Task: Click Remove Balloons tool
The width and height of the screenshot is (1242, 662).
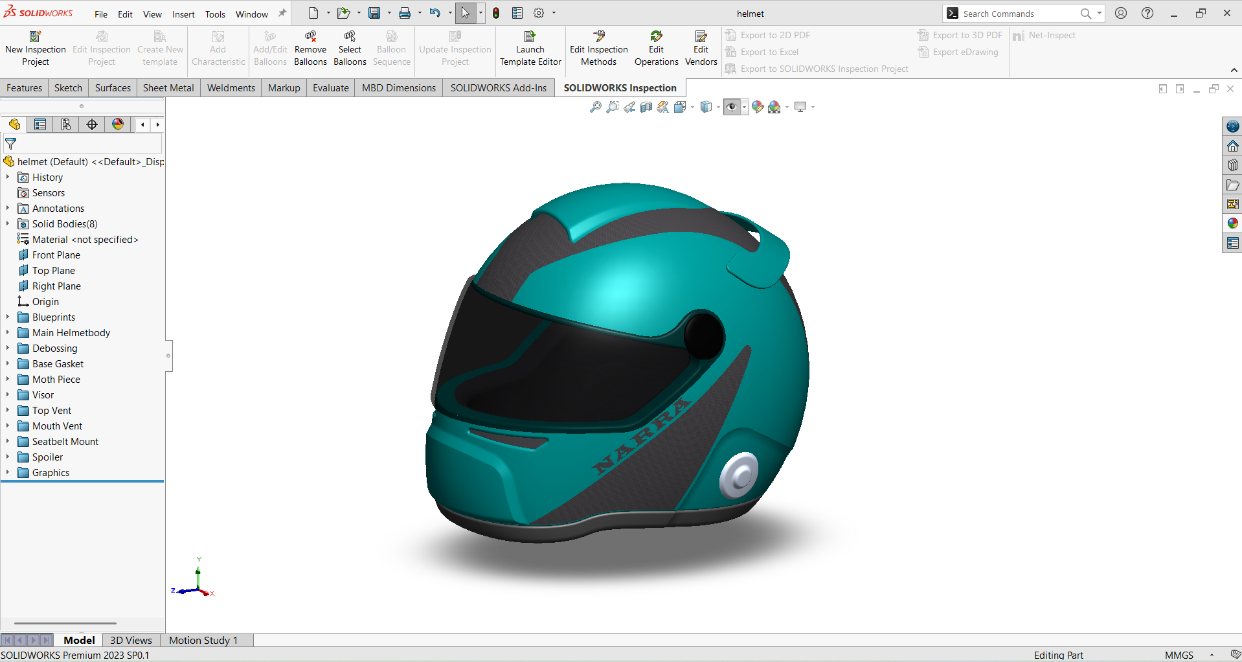Action: (x=310, y=49)
